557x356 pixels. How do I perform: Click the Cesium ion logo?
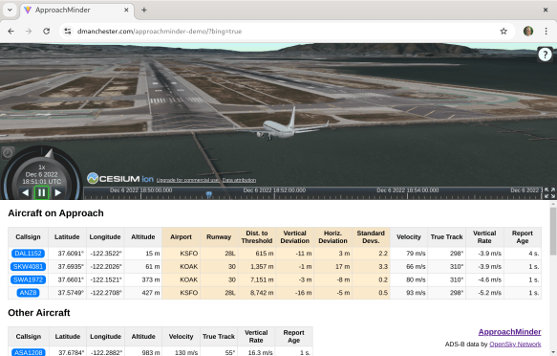point(120,179)
